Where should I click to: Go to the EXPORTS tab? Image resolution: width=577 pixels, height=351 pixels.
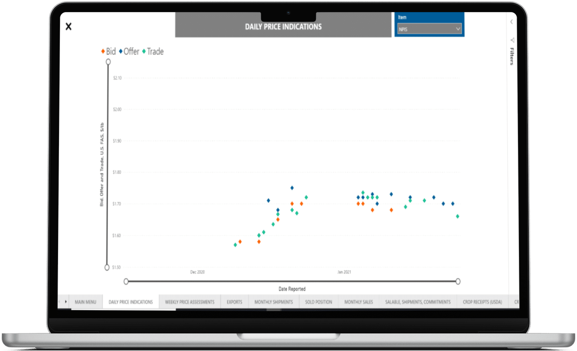tap(235, 302)
